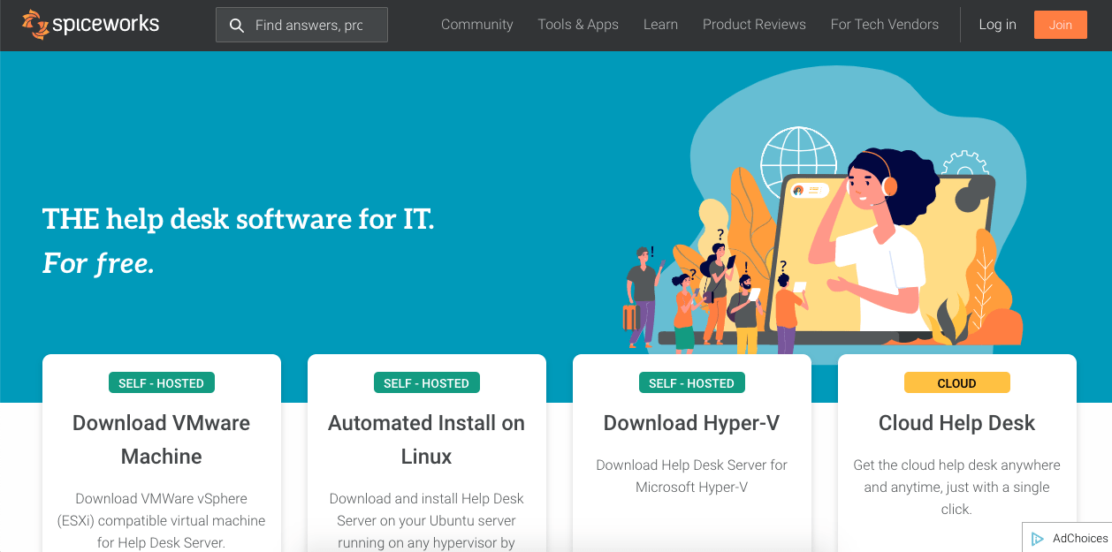
Task: Open the Community menu
Action: click(x=477, y=25)
